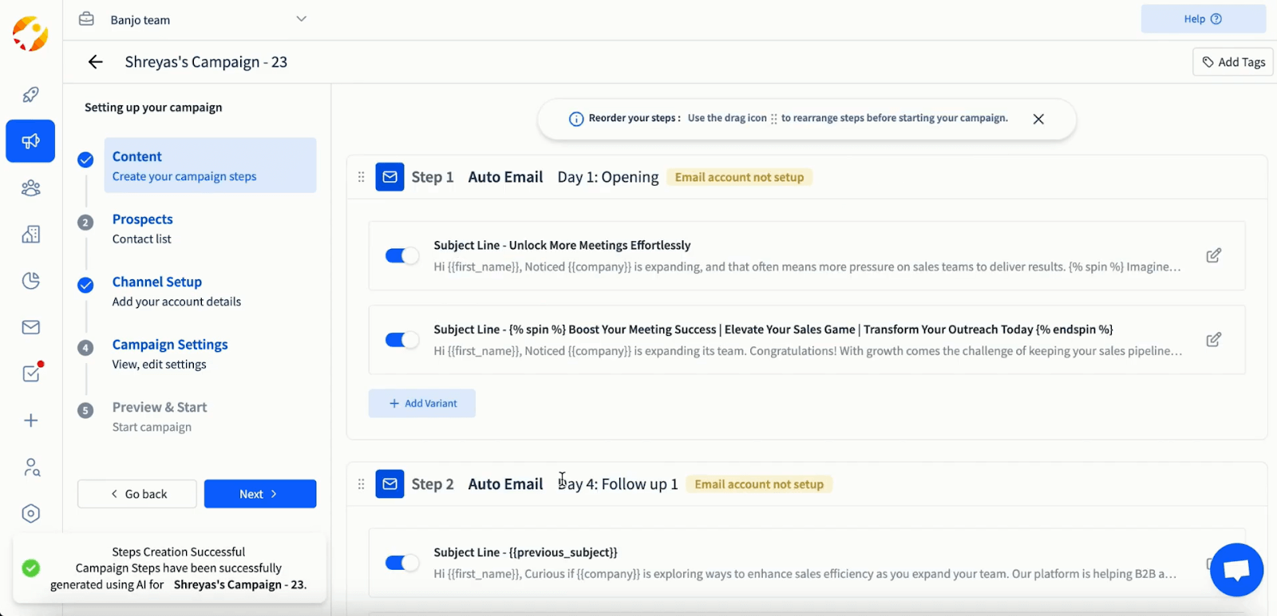
Task: Open the chat support bubble
Action: (x=1236, y=570)
